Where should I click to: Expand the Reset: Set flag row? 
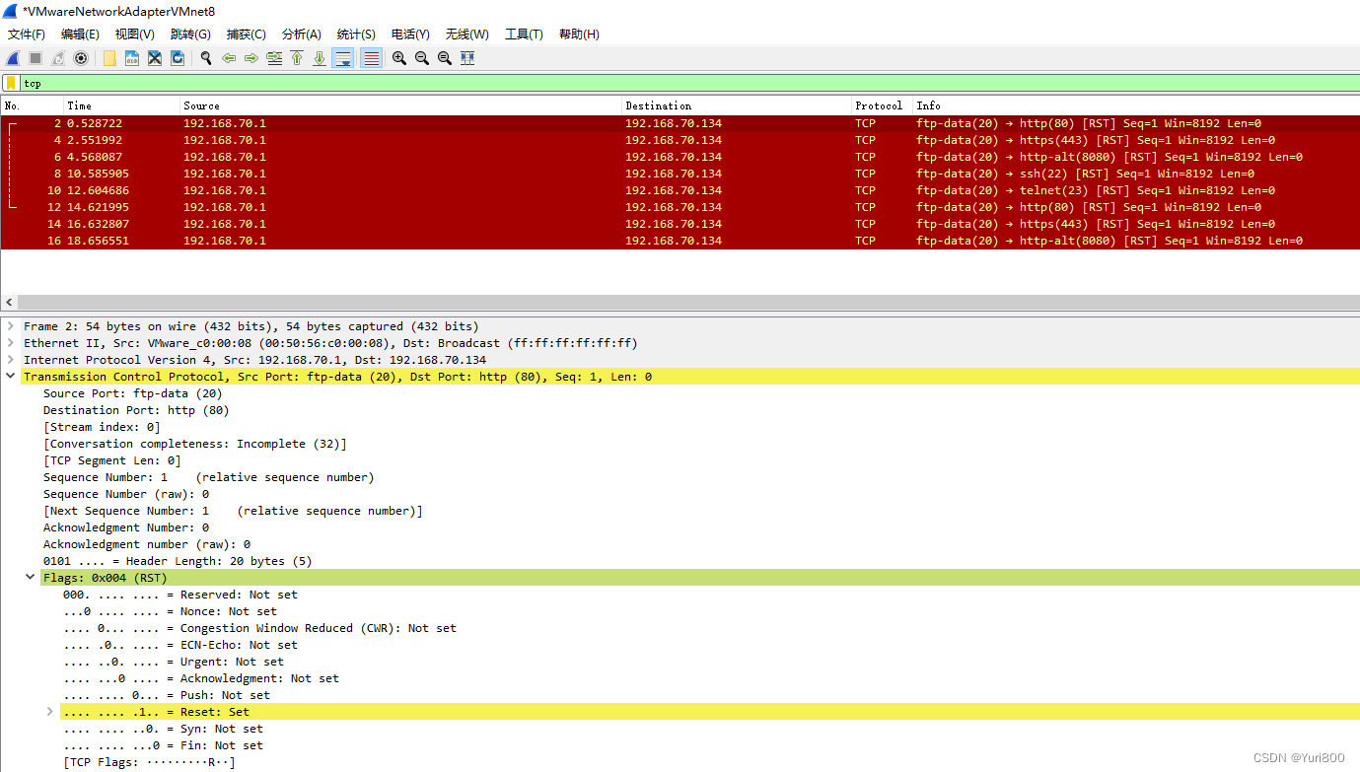click(50, 712)
